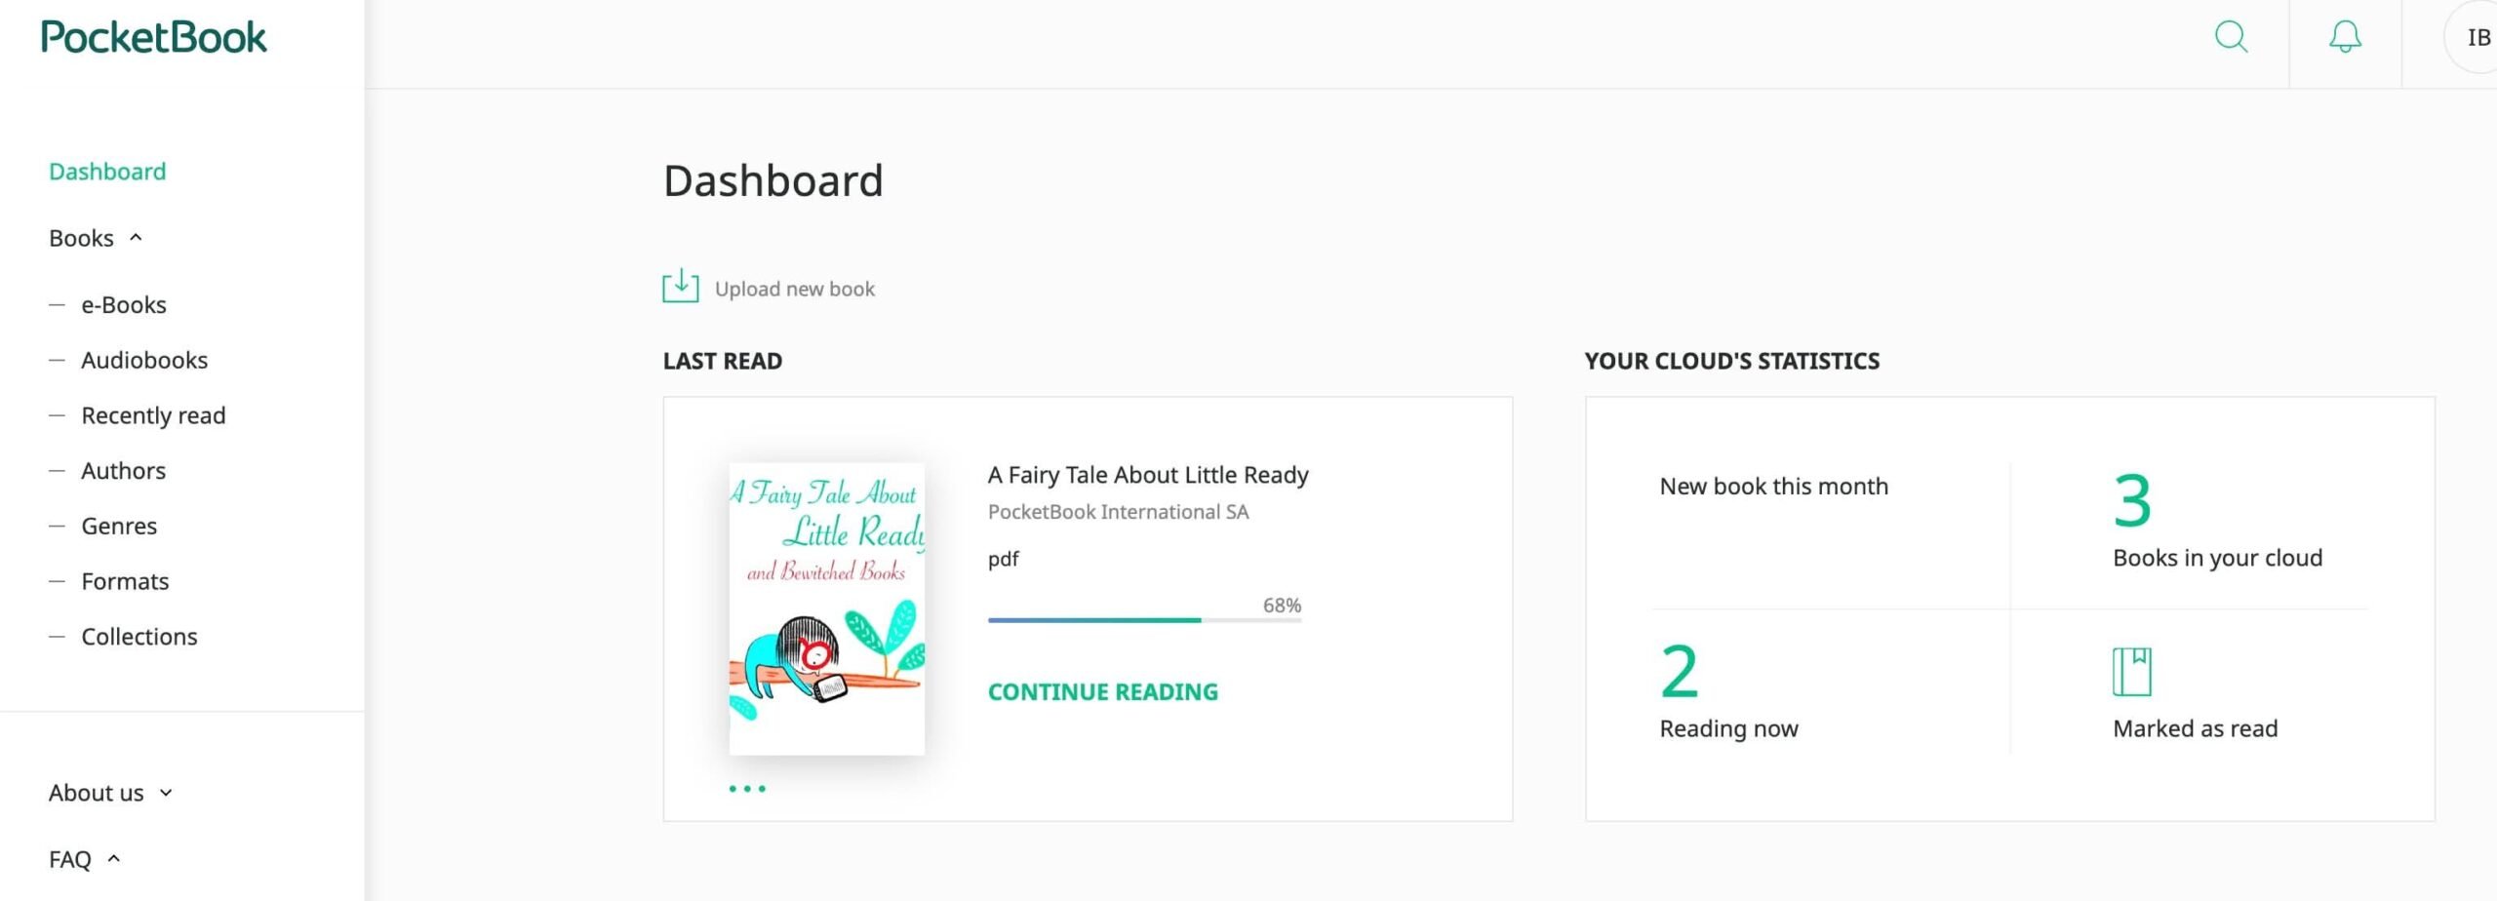Click CONTINUE READING link
This screenshot has height=901, width=2497.
tap(1103, 691)
